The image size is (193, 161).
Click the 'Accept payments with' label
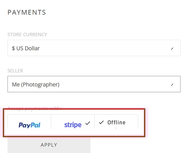tap(34, 108)
